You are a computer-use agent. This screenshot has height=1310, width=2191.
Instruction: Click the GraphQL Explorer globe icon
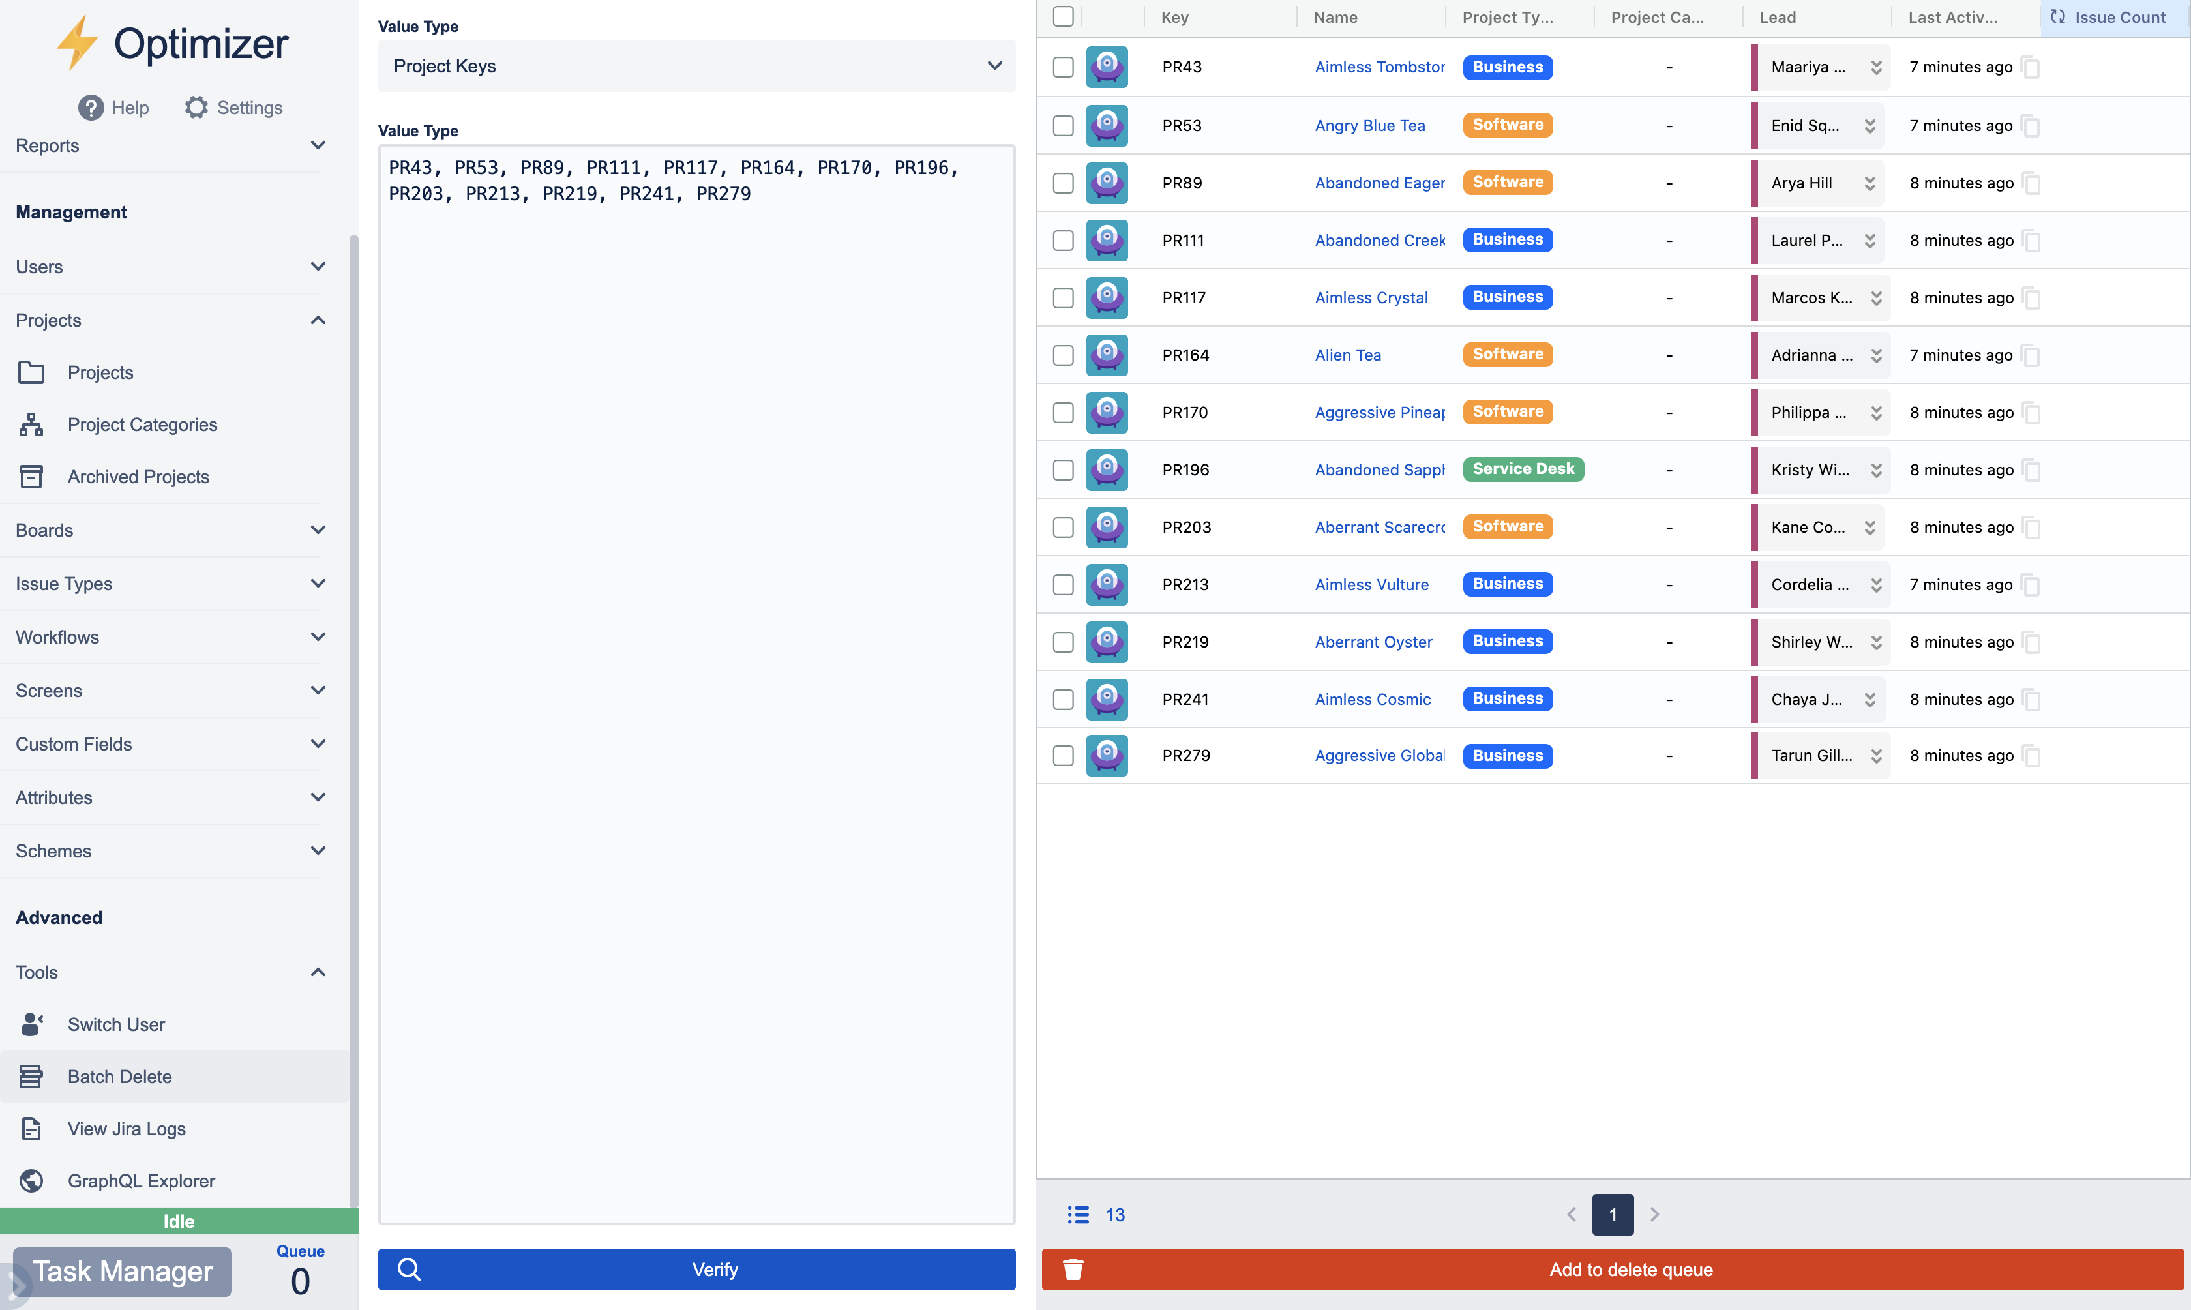coord(31,1181)
